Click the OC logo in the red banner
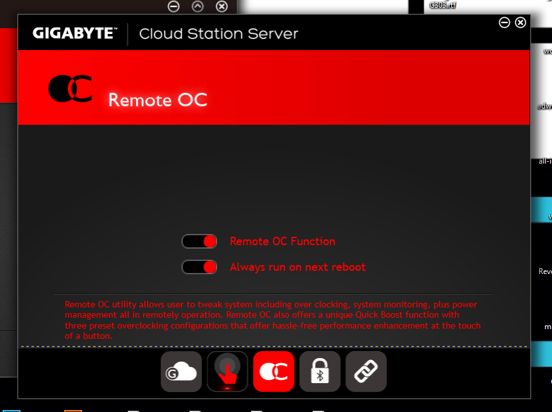 click(70, 89)
